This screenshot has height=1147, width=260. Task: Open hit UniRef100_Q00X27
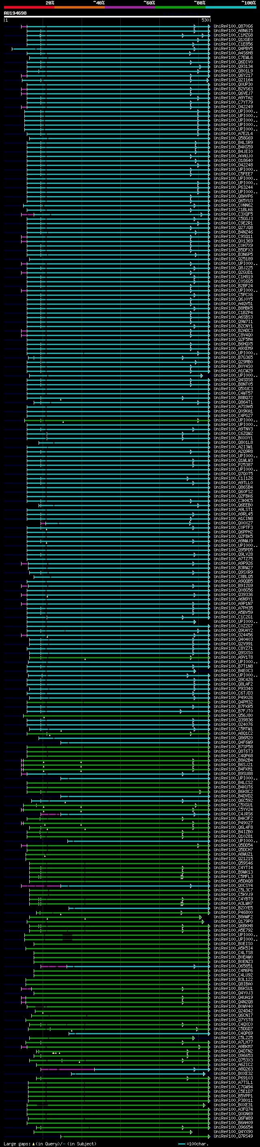point(233,523)
